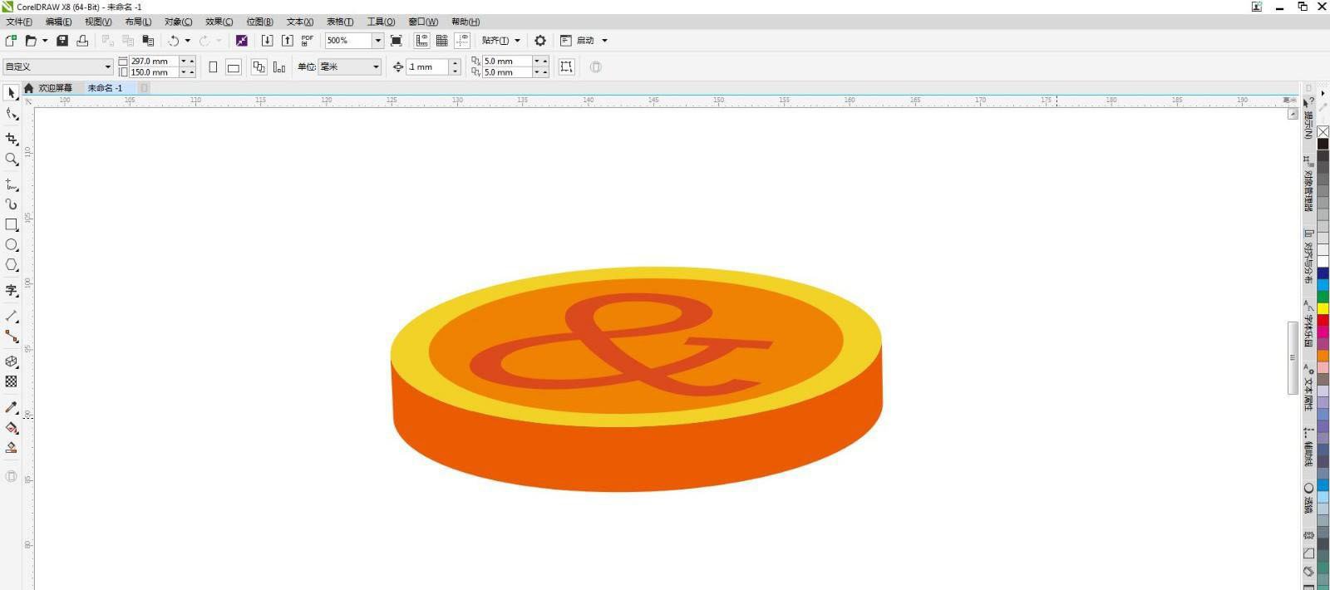
Task: Select the Text tool
Action: point(12,290)
